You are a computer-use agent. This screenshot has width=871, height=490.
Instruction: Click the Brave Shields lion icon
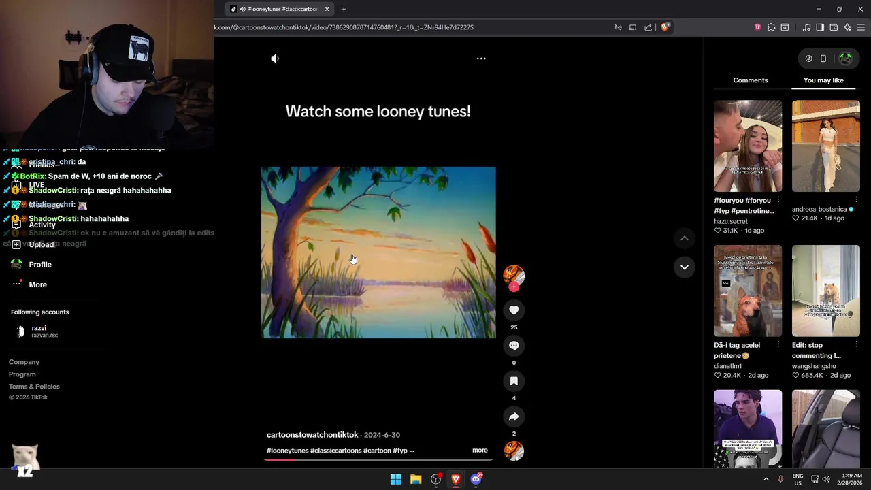[x=665, y=27]
